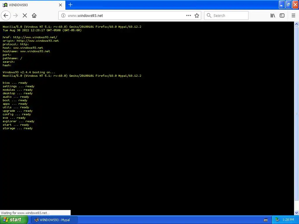
Task: Click the 'storage ... ready' line
Action: click(18, 128)
